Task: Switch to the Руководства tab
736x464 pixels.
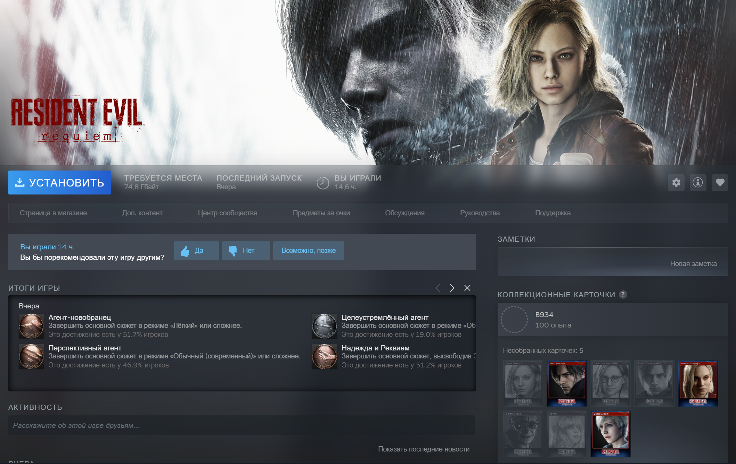Action: (x=480, y=213)
